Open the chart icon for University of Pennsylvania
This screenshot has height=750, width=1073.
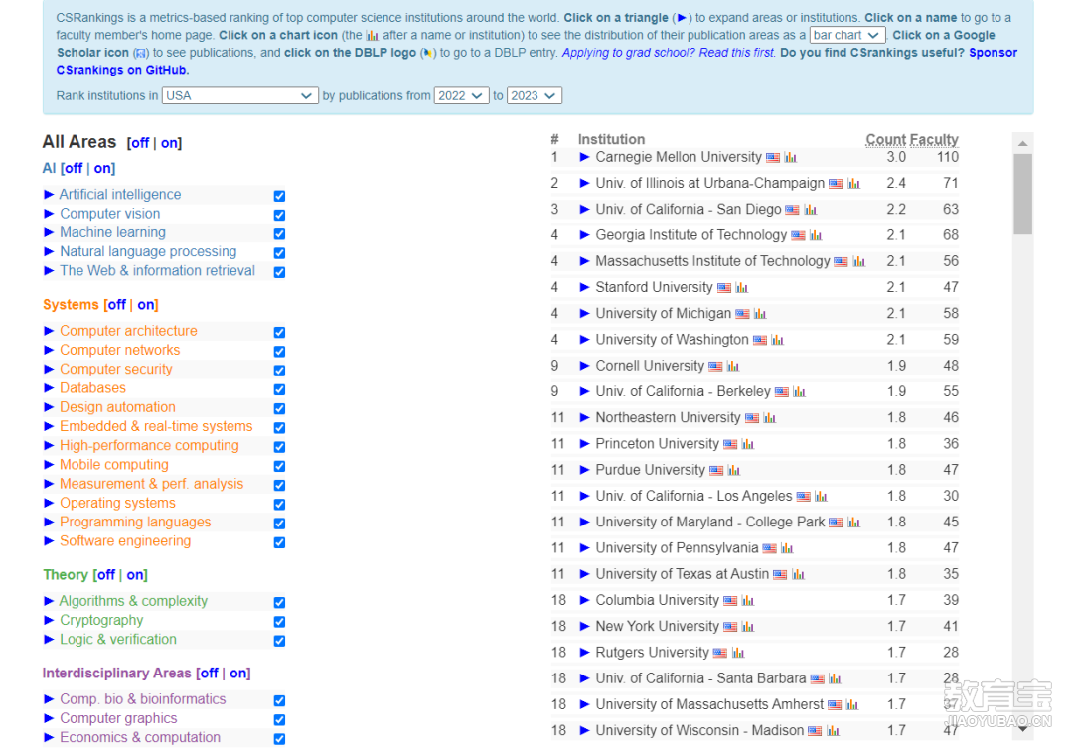coord(787,548)
